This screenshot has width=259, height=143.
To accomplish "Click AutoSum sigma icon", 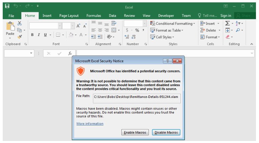I will pos(227,23).
